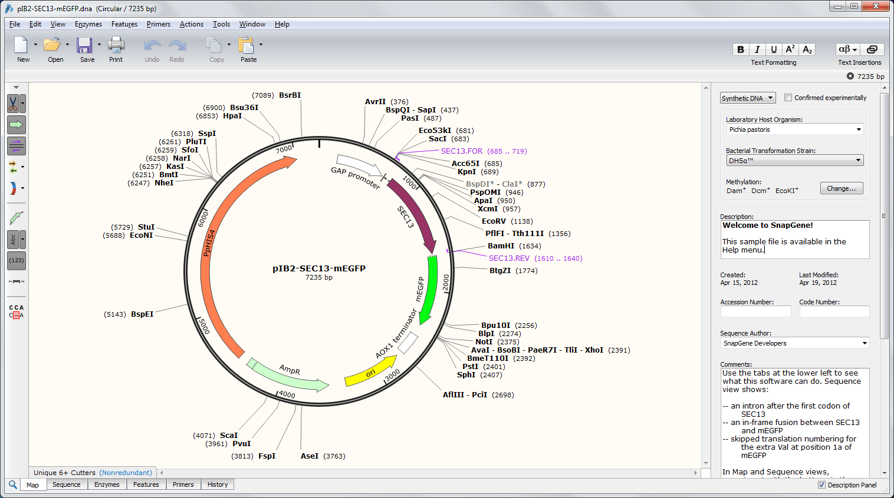Toggle purple primers display icon

pos(17,146)
